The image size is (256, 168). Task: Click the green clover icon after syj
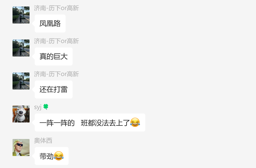[x=46, y=107]
